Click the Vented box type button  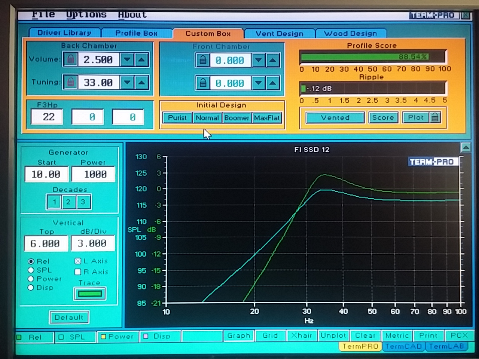[x=335, y=118]
